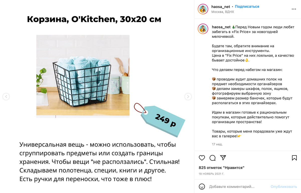View the 825 отметок "Нравится" likes list
The image size is (301, 193).
point(221,167)
